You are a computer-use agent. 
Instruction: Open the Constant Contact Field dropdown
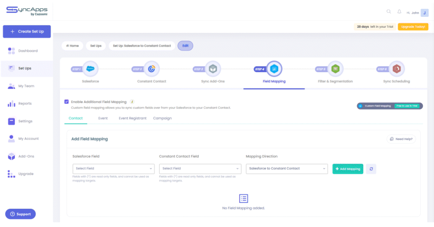(200, 169)
